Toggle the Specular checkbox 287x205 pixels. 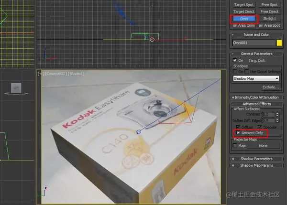260,127
